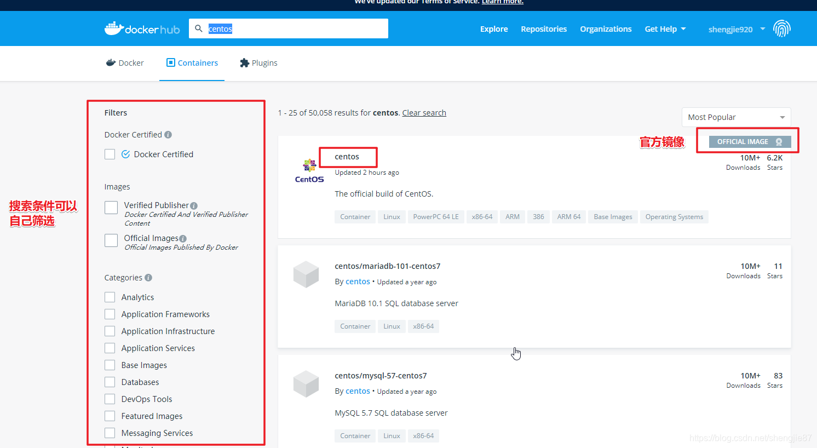Click Linux tag on mysql-57-centos7 result

392,436
